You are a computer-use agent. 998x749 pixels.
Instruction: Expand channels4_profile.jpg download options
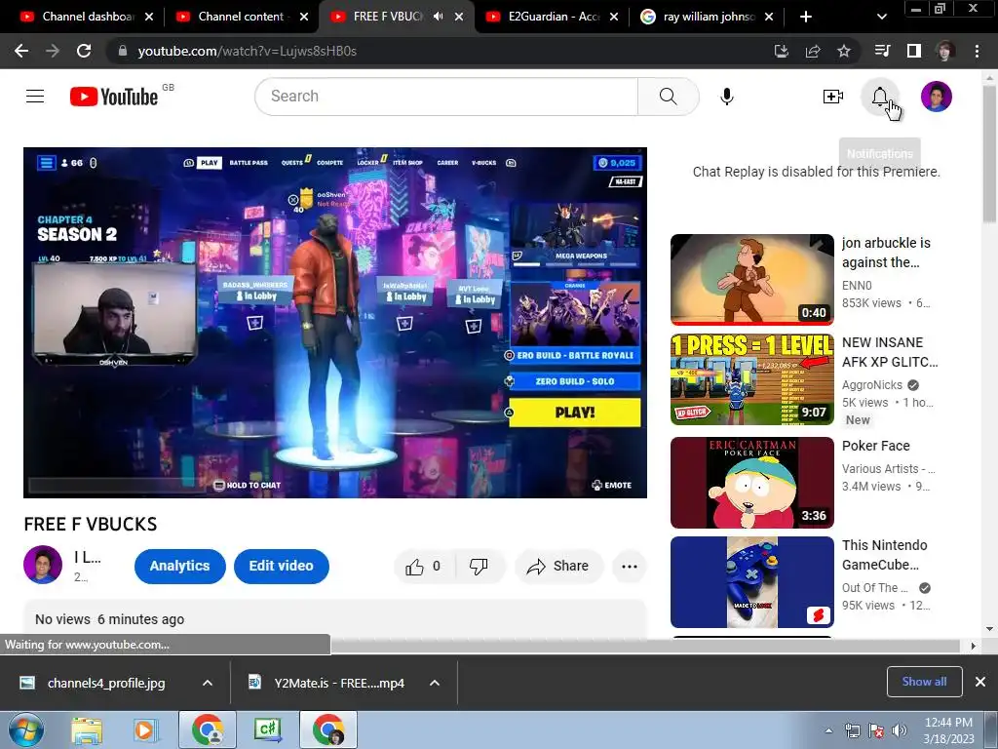[208, 683]
